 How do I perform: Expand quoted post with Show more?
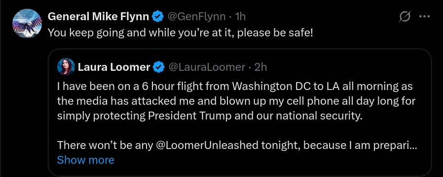coord(86,160)
